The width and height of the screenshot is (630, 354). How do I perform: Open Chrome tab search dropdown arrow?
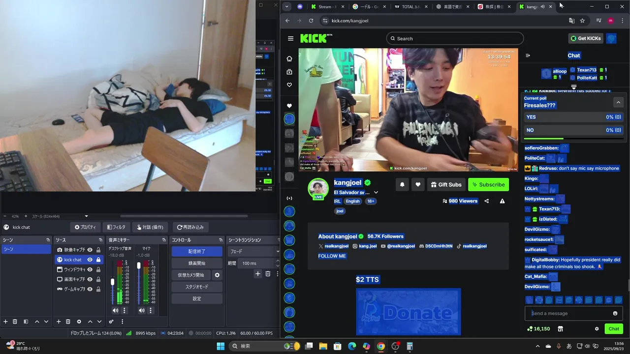[287, 6]
